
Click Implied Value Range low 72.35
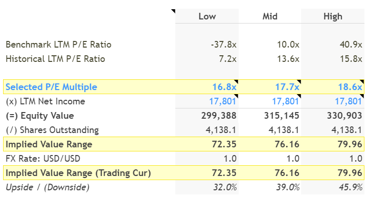pos(224,144)
